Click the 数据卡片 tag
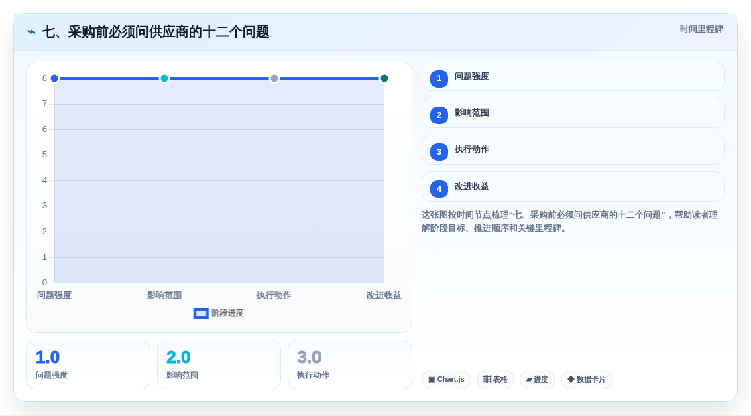The image size is (751, 416). point(587,380)
